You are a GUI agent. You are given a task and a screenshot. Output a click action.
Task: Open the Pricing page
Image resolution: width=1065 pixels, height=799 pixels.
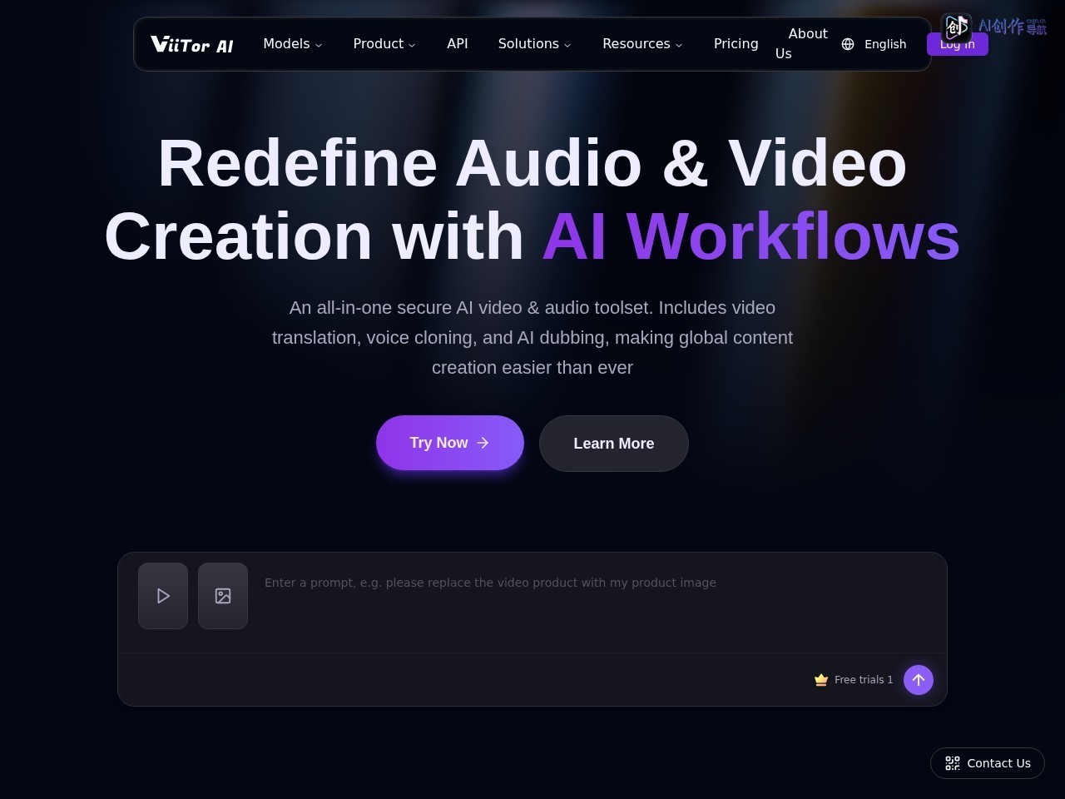[736, 44]
